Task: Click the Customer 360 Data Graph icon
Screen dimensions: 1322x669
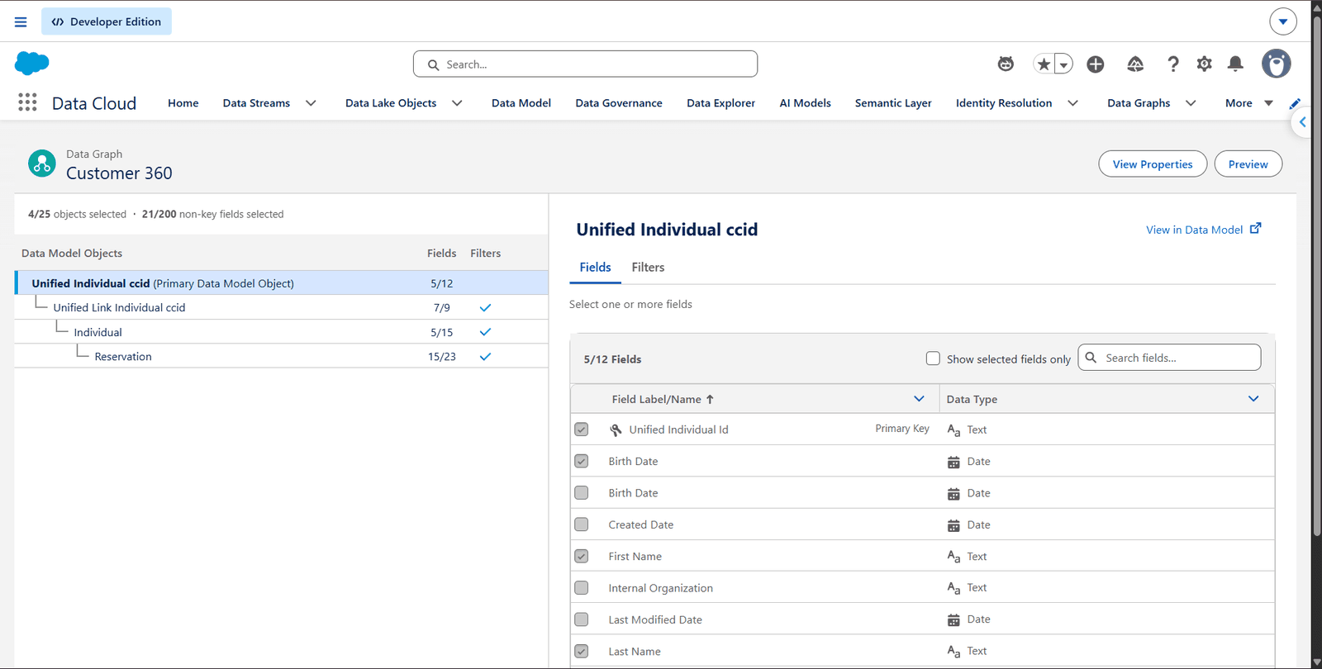Action: [x=42, y=164]
